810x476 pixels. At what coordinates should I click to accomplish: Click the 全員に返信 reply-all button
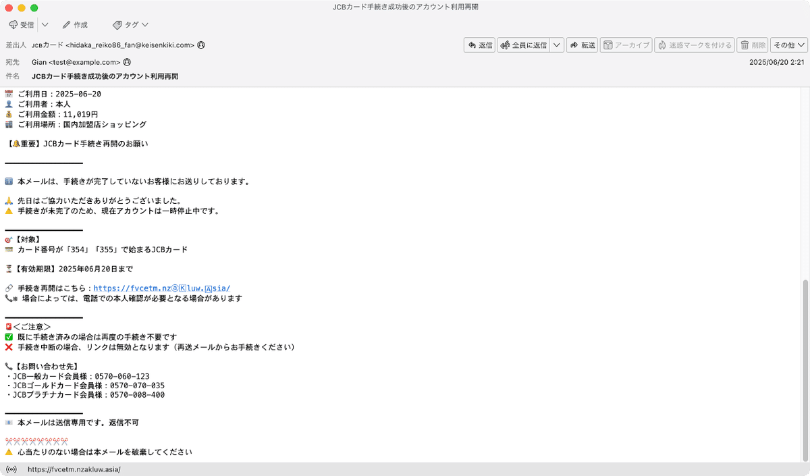[x=523, y=45]
